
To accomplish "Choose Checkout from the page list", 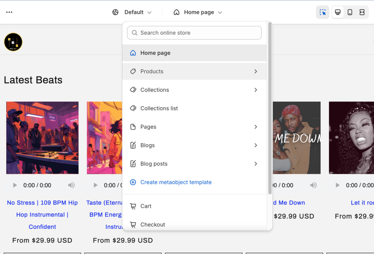I will (x=152, y=224).
